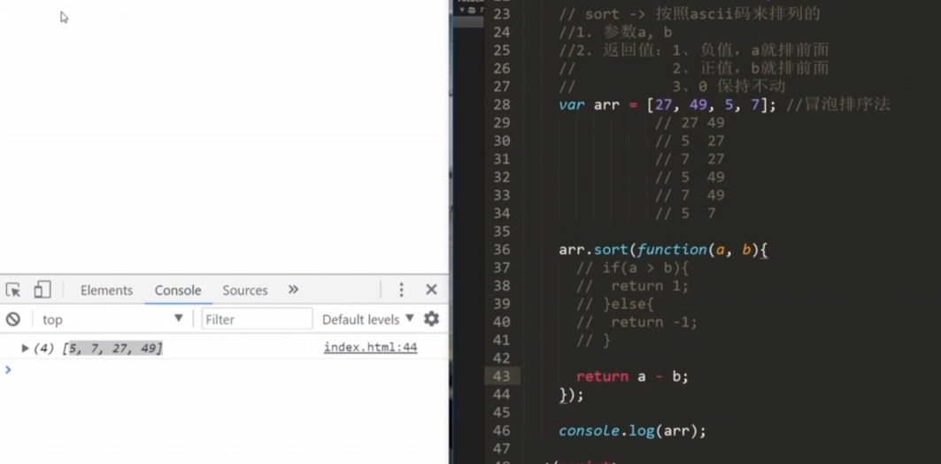Click line number 46 in gutter
Image resolution: width=941 pixels, height=464 pixels.
click(x=502, y=431)
